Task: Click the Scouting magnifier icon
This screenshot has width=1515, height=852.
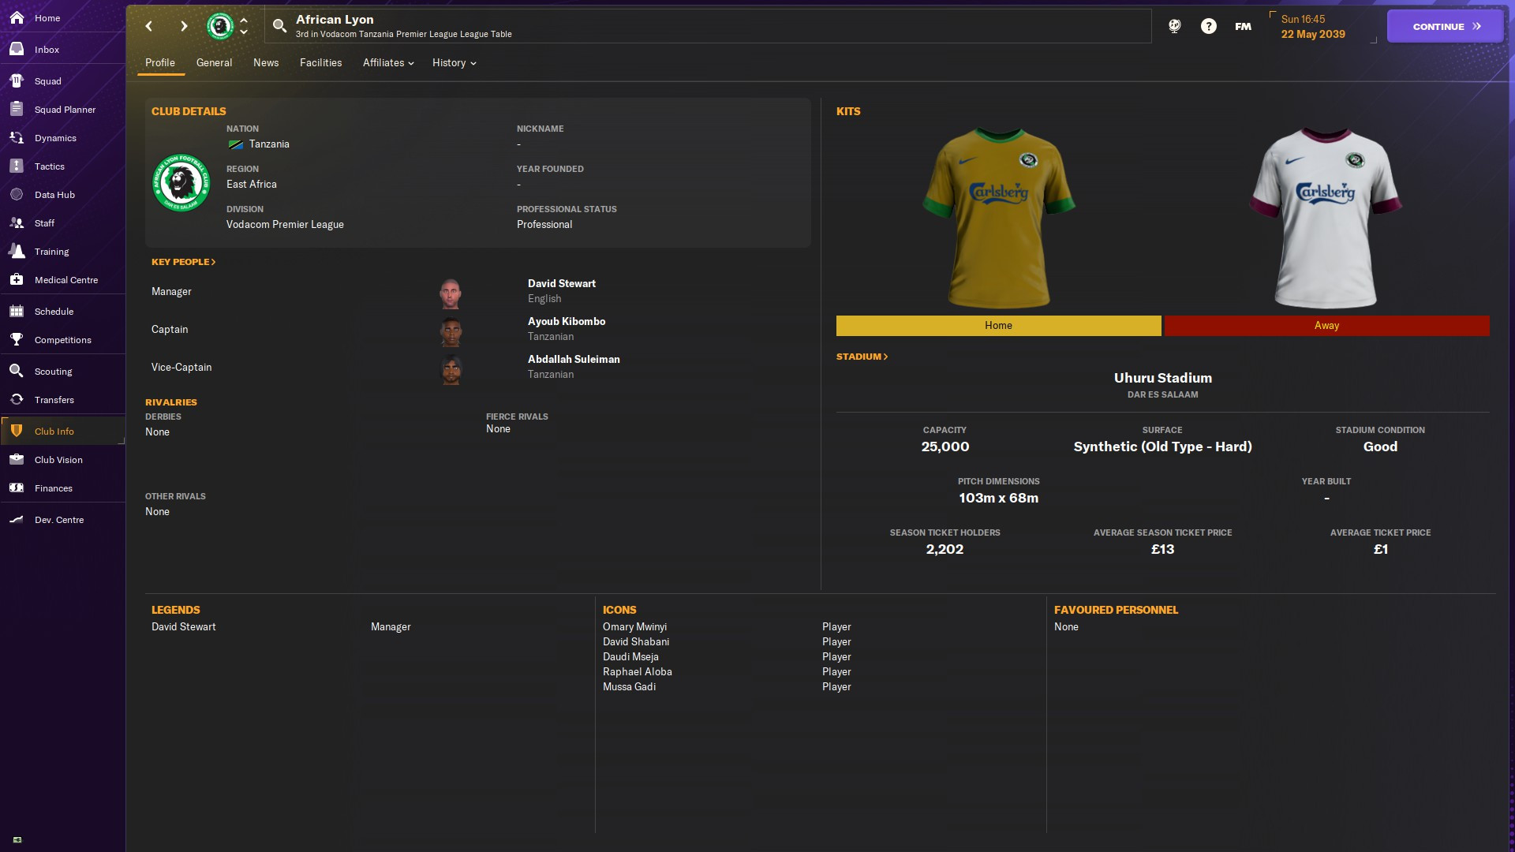Action: point(17,371)
